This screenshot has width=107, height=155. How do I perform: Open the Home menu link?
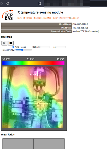tap(20, 18)
